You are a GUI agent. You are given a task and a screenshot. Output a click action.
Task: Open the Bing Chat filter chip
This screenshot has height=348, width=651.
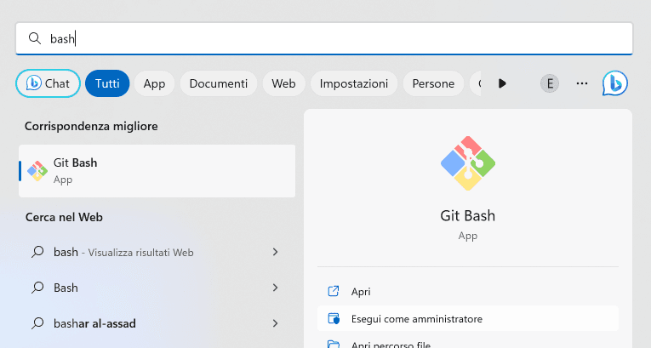point(49,83)
